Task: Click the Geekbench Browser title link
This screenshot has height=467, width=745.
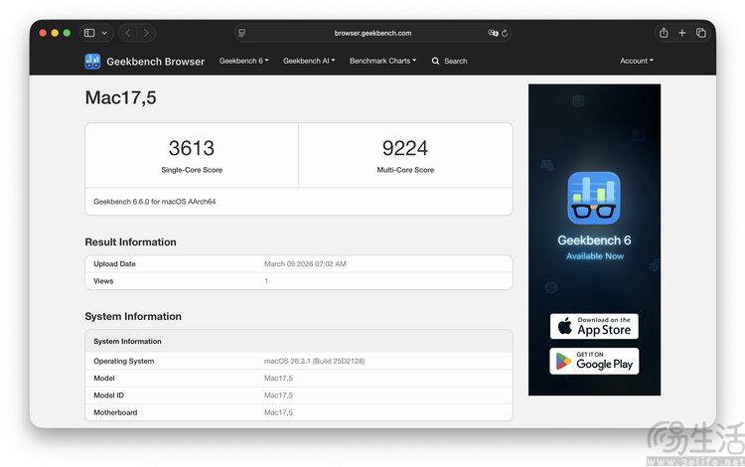Action: (x=156, y=61)
